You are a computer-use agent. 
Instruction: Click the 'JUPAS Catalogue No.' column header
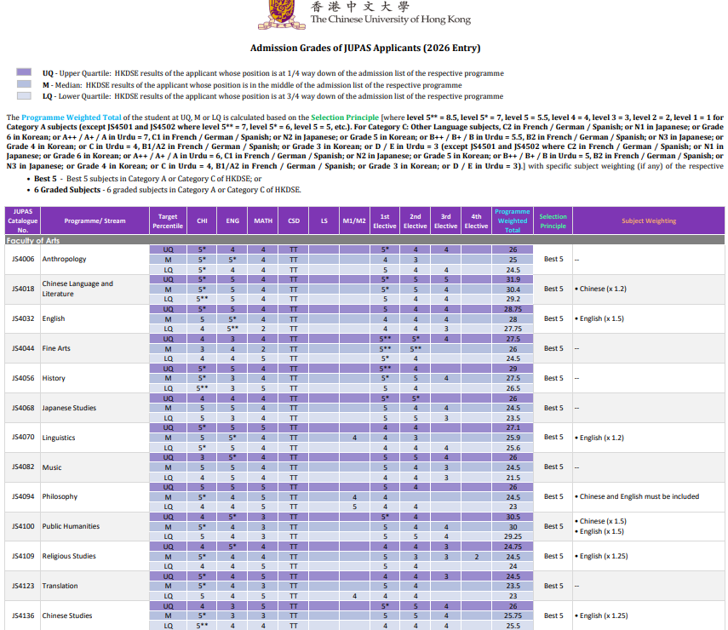[x=23, y=220]
